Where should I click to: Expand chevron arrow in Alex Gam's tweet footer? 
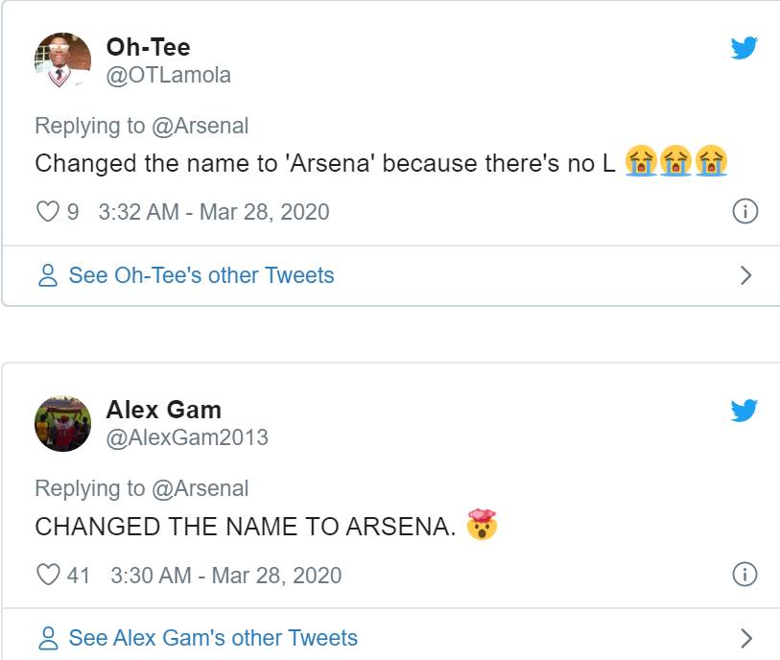tap(745, 638)
